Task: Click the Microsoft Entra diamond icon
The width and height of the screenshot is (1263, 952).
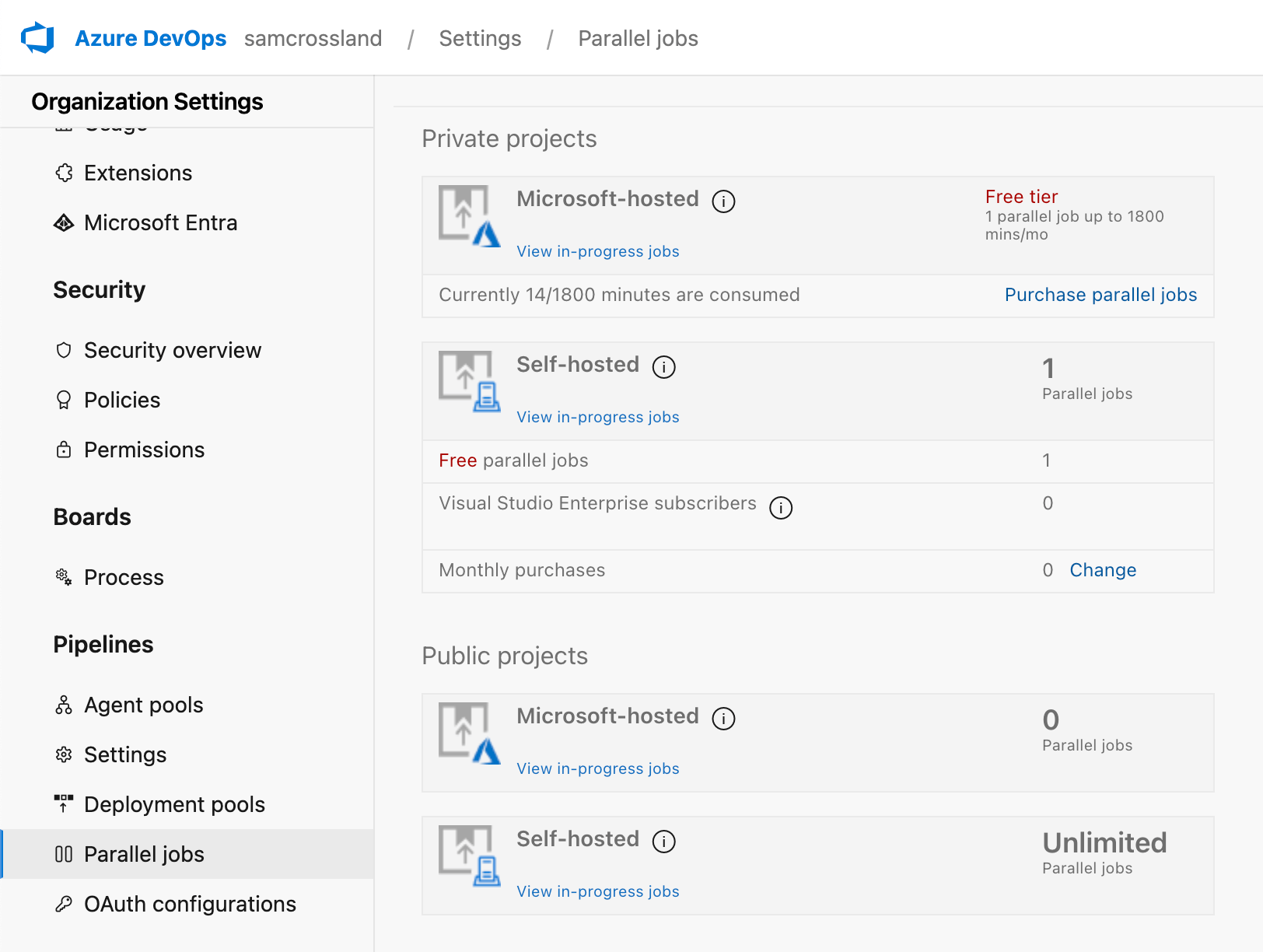Action: pyautogui.click(x=64, y=222)
